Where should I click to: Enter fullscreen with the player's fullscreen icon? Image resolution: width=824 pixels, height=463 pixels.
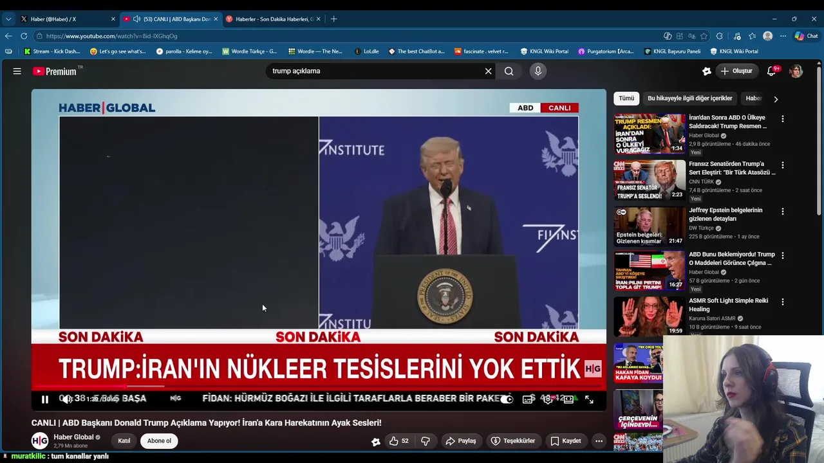[x=589, y=399]
